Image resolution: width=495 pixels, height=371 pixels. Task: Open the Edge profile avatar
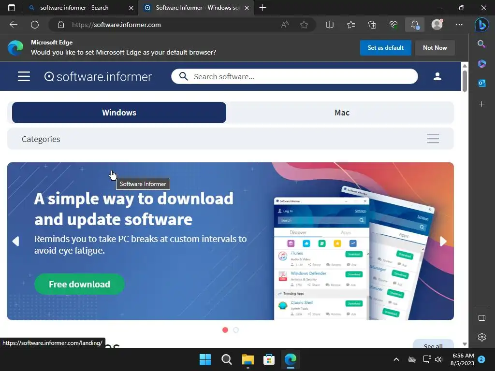coord(437,25)
